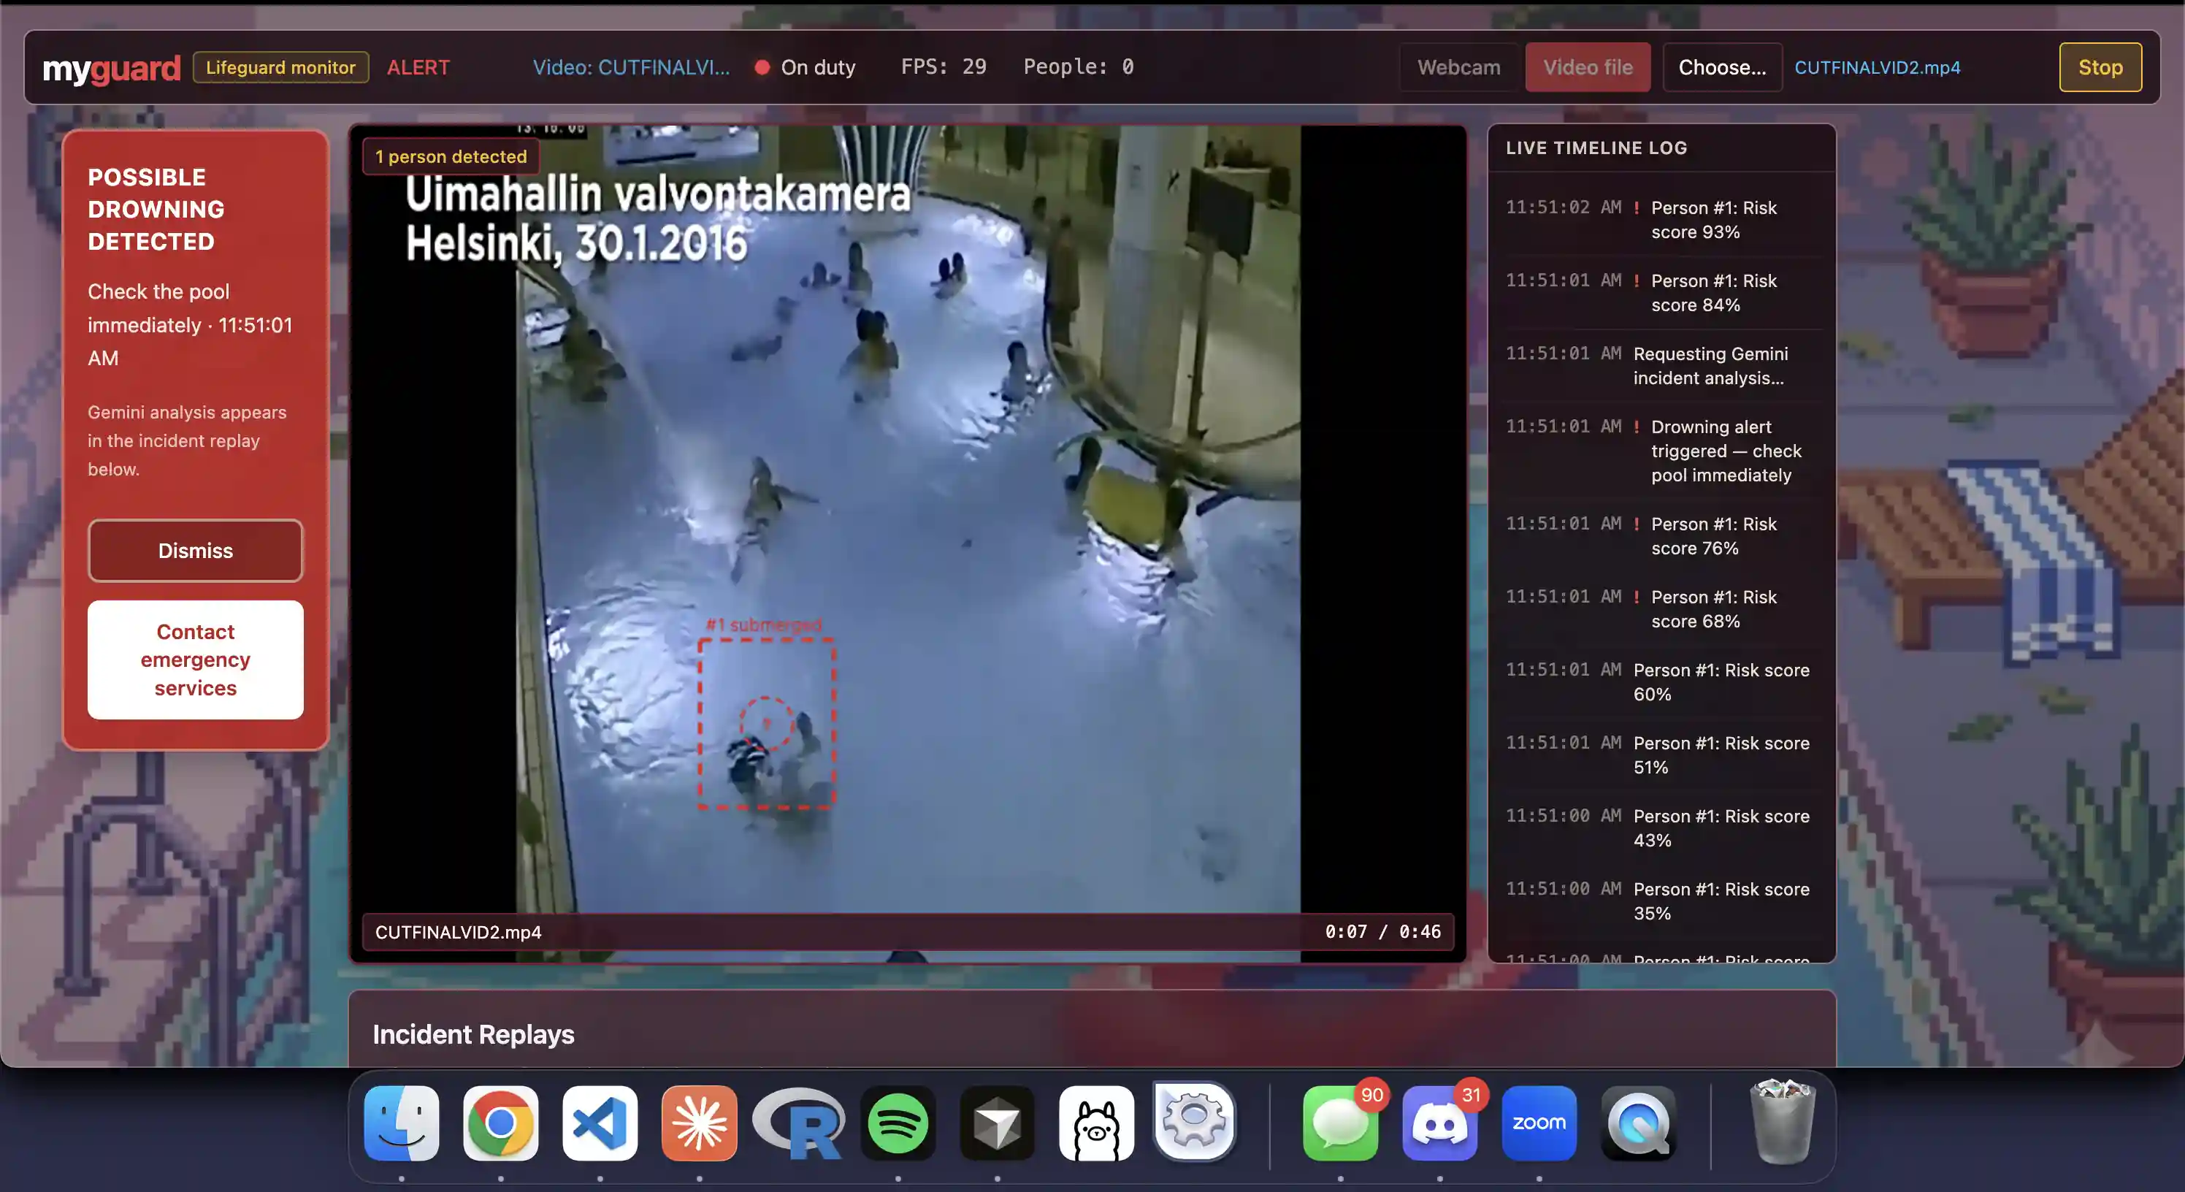
Task: Click Check the pool immediately message
Action: 190,324
